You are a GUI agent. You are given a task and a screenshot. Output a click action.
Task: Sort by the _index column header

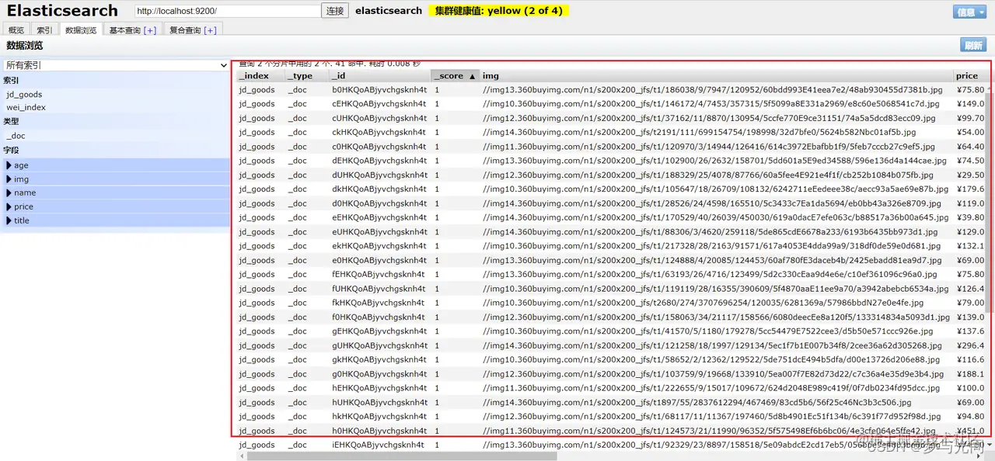point(260,76)
